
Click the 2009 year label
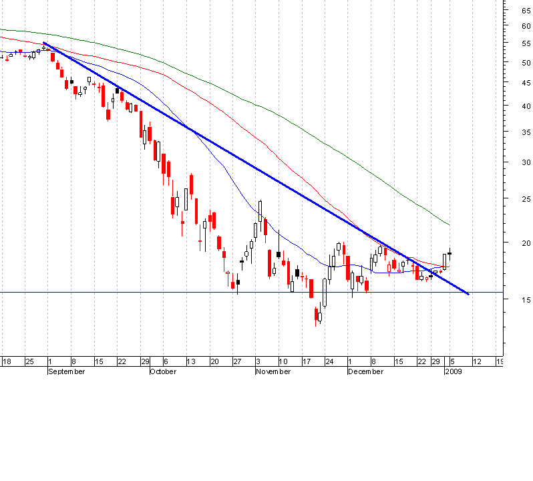coord(454,371)
